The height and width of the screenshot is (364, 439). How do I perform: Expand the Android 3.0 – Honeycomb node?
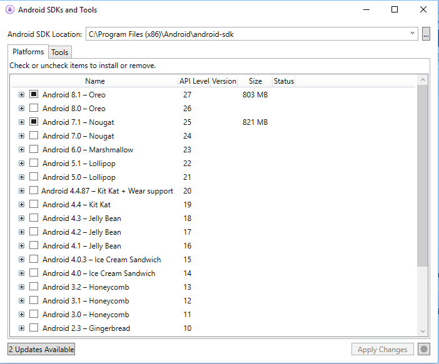pyautogui.click(x=21, y=314)
